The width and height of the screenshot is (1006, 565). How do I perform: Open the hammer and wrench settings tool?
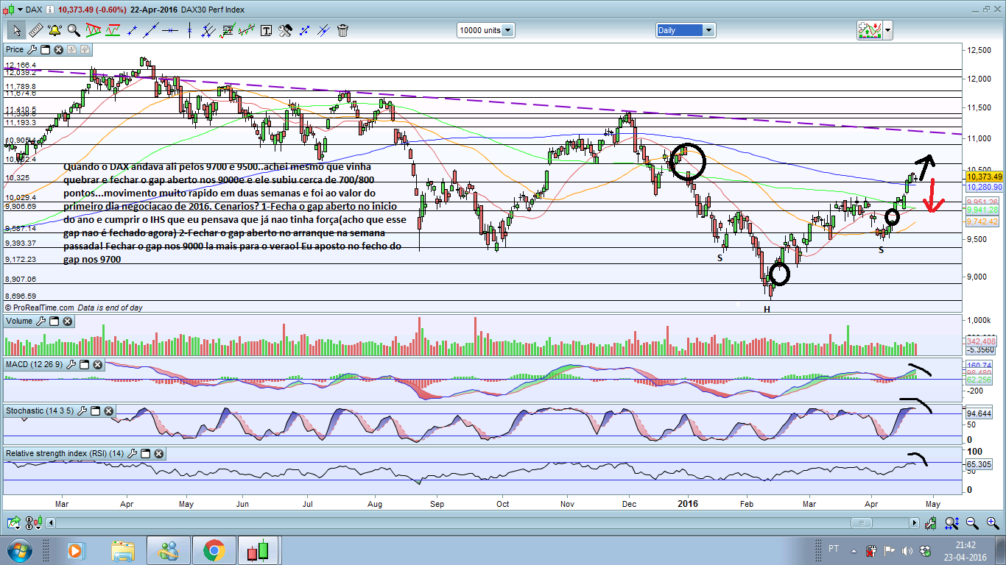(x=285, y=30)
